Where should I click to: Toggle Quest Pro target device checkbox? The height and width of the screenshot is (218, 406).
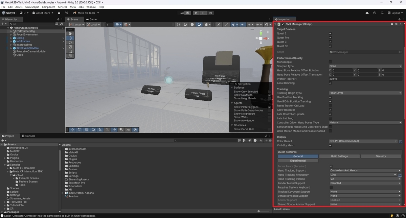pos(330,38)
